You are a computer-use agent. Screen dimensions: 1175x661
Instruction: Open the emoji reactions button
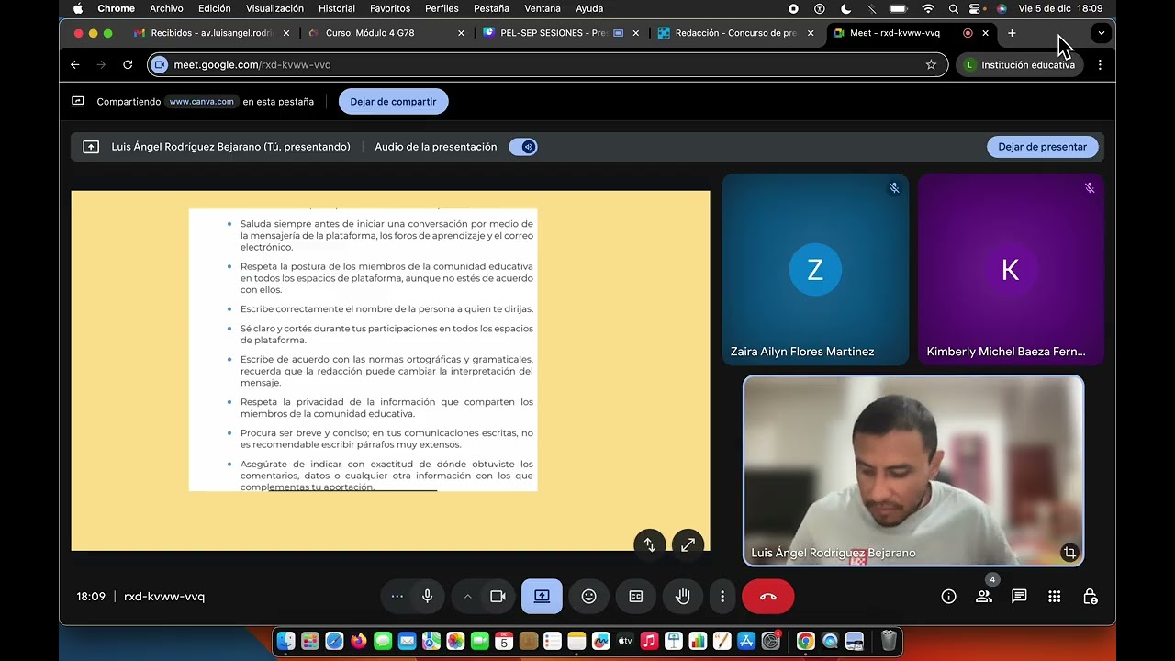pyautogui.click(x=589, y=597)
